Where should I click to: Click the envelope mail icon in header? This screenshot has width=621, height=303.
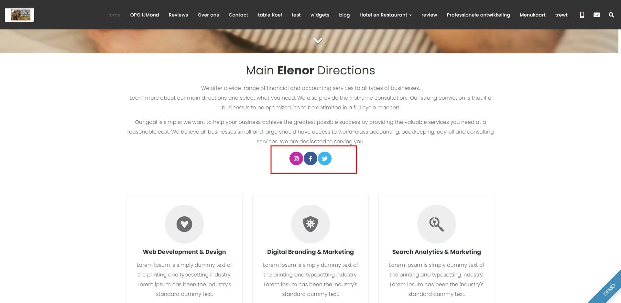pyautogui.click(x=597, y=15)
